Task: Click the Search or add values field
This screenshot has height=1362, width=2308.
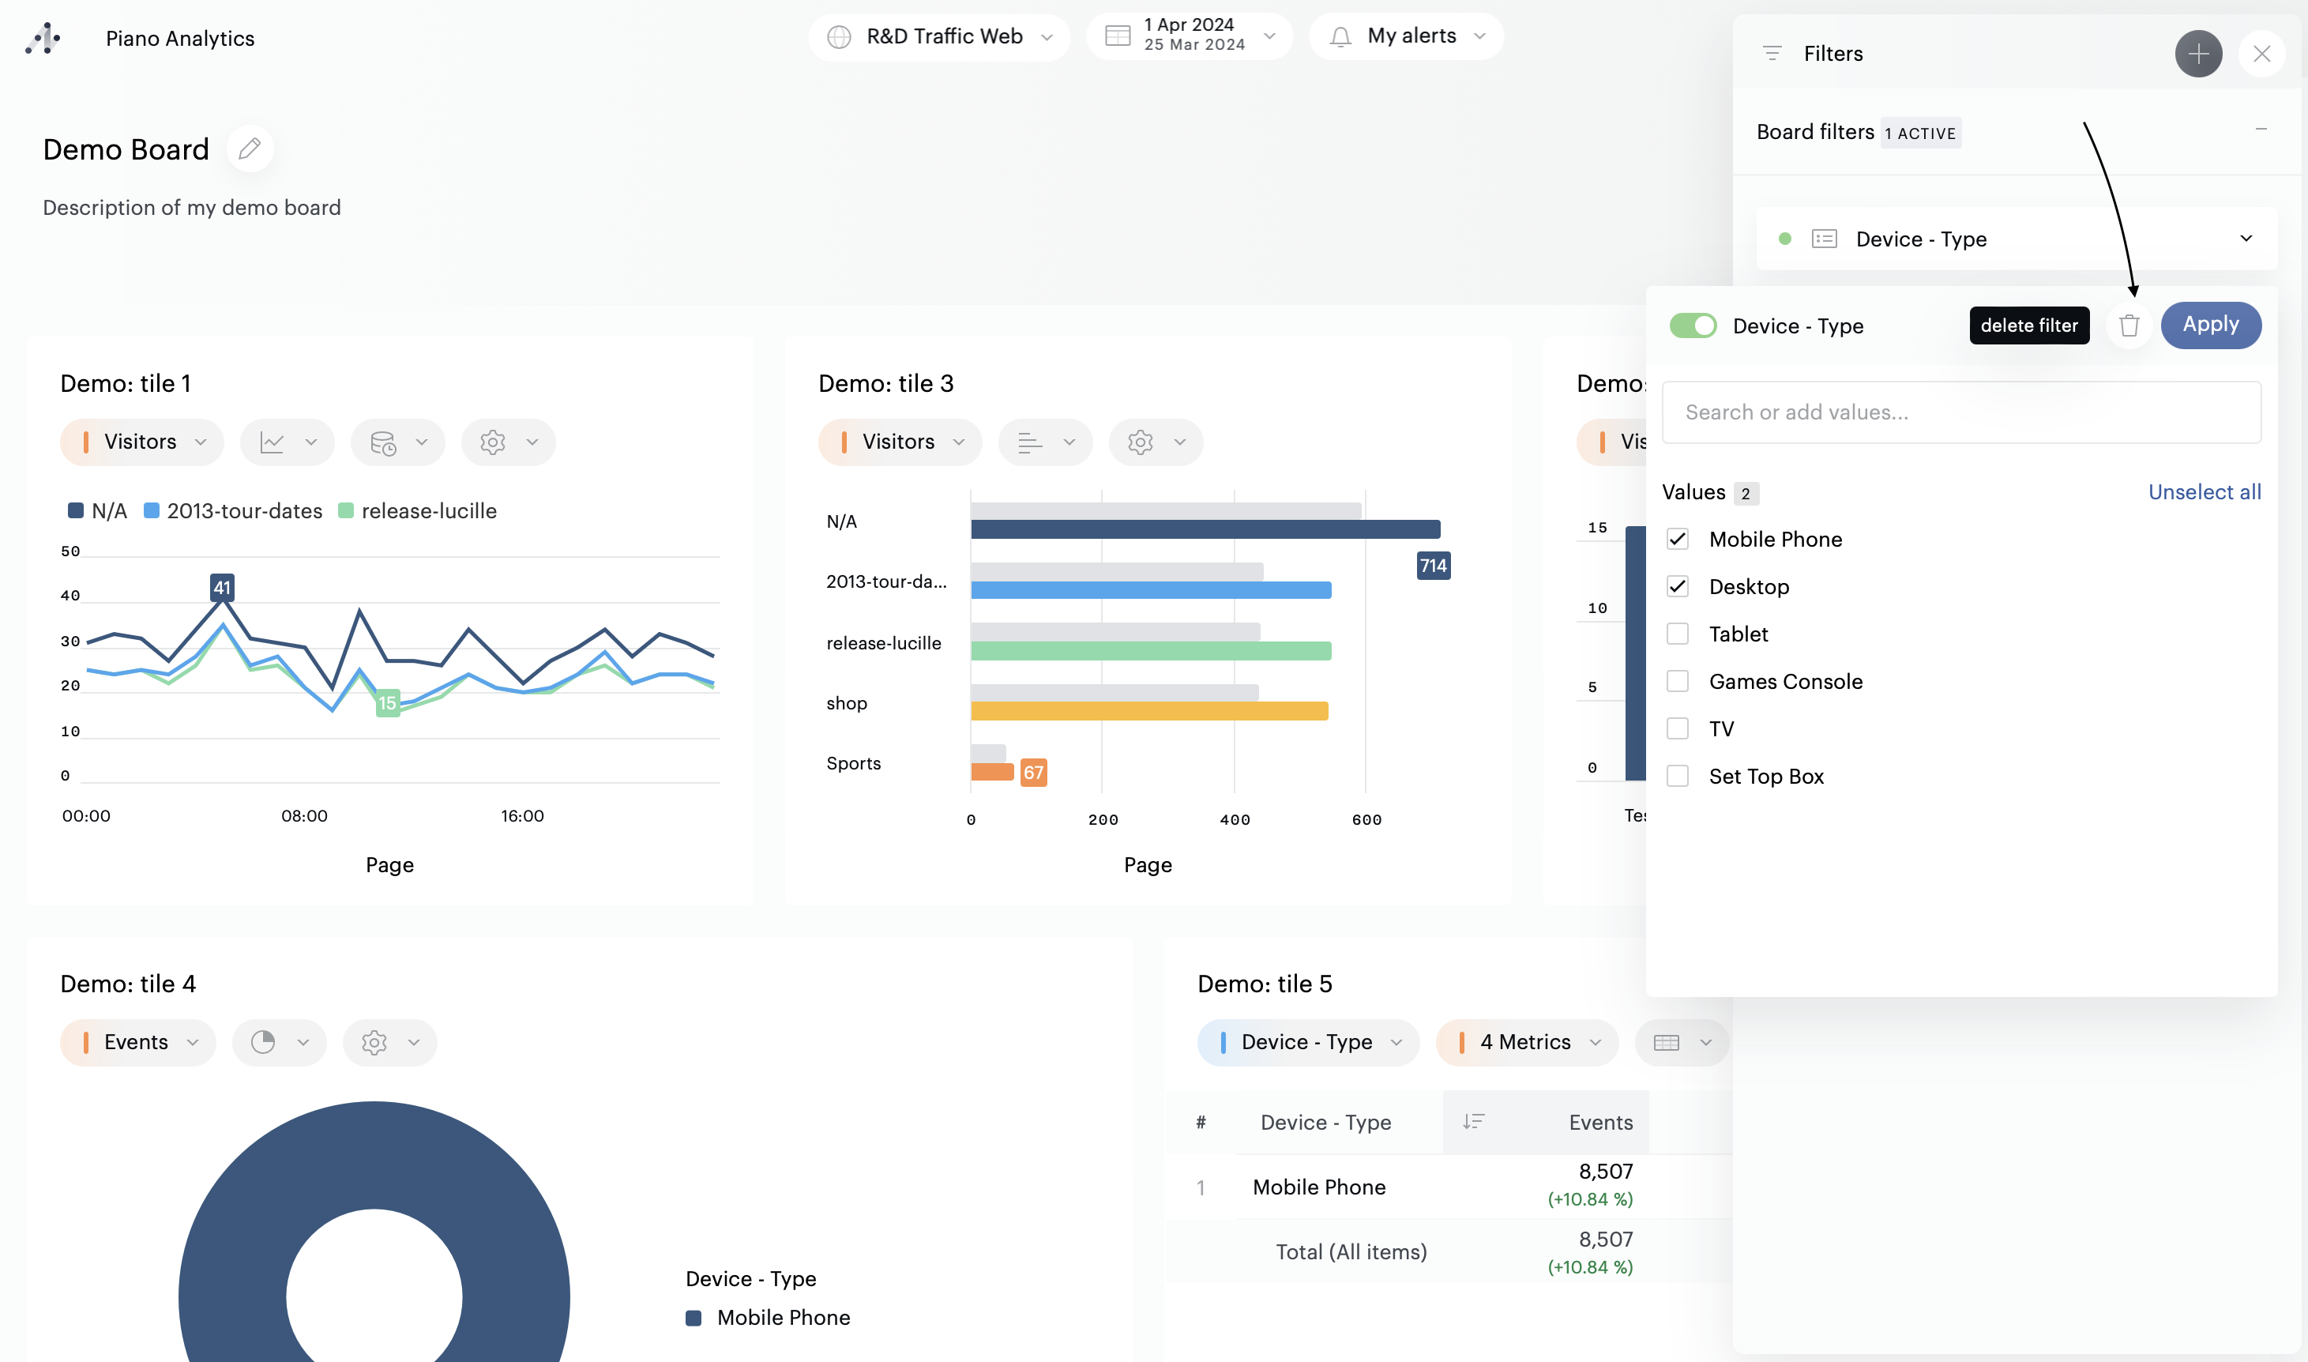Action: [x=1960, y=413]
